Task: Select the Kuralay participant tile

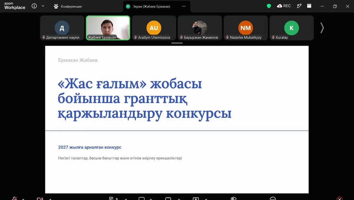Action: 291,28
